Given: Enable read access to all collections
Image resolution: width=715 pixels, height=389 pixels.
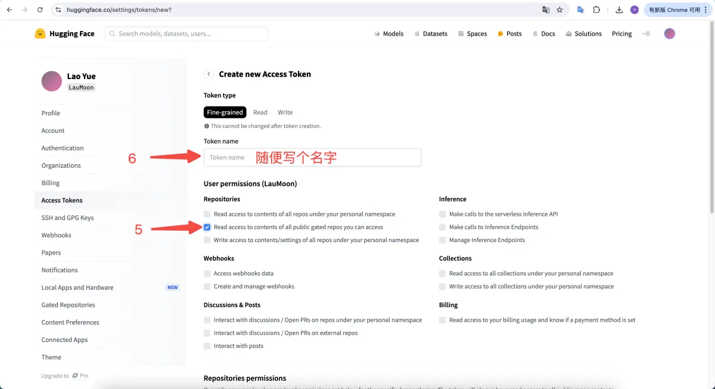Looking at the screenshot, I should (443, 274).
